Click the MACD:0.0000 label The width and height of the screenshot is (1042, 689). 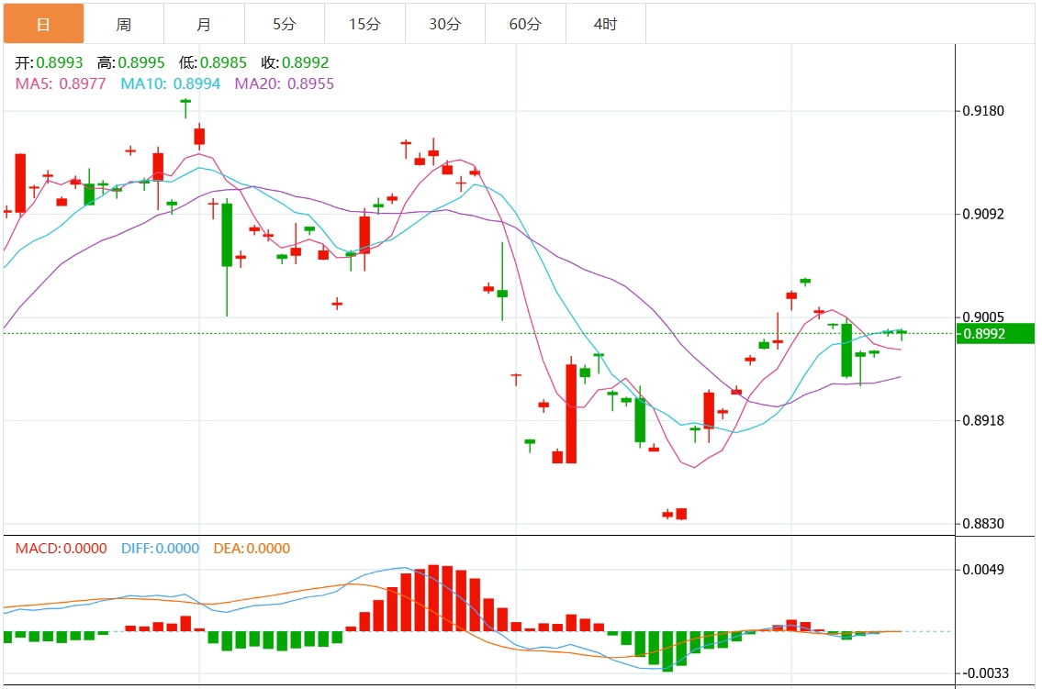click(62, 549)
